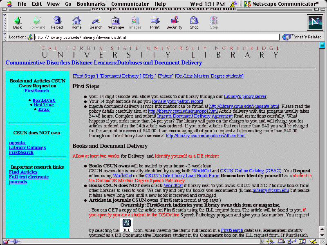327x245 pixels.
Task: Open the Bookmarks menu
Action: point(91,4)
